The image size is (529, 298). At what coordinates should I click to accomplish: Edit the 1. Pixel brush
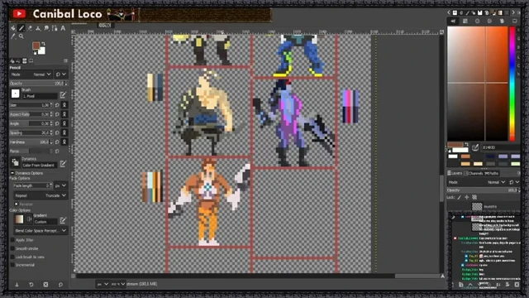(63, 94)
